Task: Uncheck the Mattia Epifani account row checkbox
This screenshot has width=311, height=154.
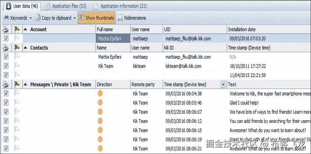Action: 6,38
